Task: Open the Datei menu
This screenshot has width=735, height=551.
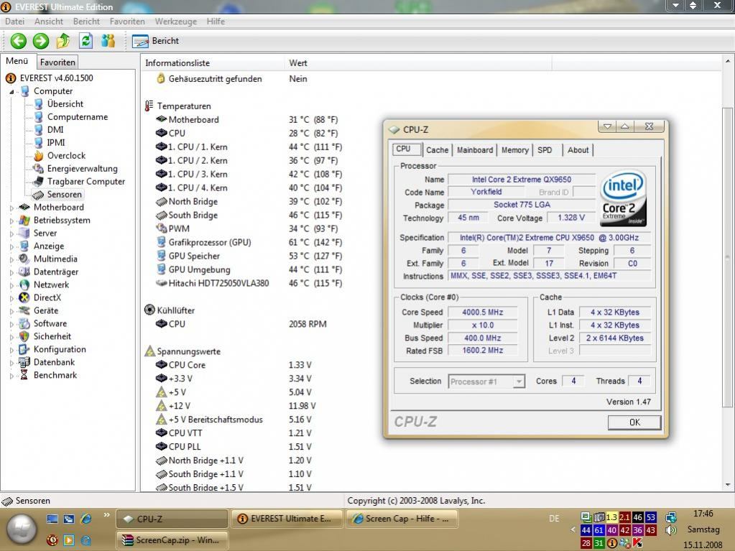Action: pos(14,22)
